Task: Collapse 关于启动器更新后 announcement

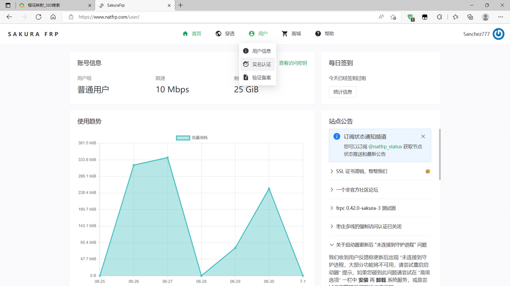Action: (x=380, y=245)
